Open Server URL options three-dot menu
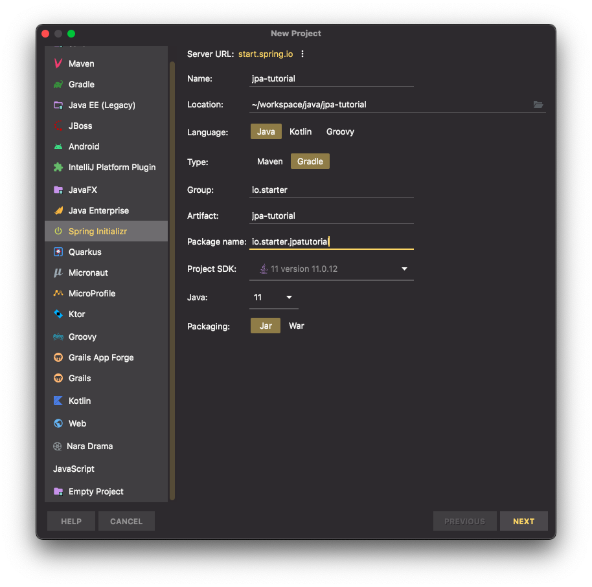Image resolution: width=592 pixels, height=587 pixels. click(302, 54)
